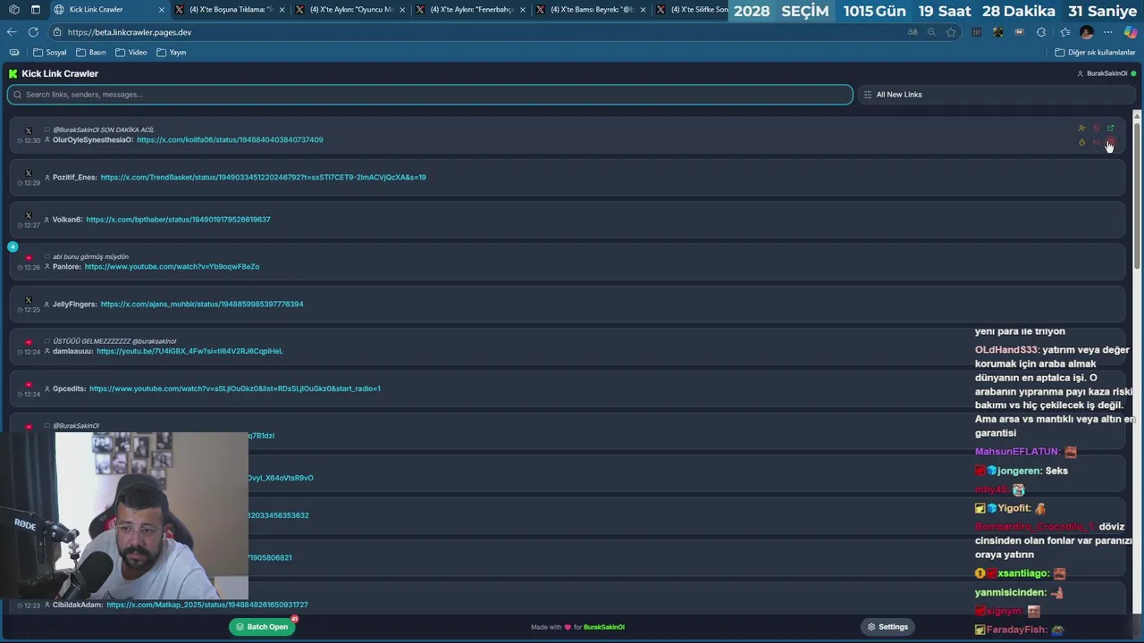
Task: Open the Sosyal bookmarks folder
Action: pyautogui.click(x=49, y=52)
